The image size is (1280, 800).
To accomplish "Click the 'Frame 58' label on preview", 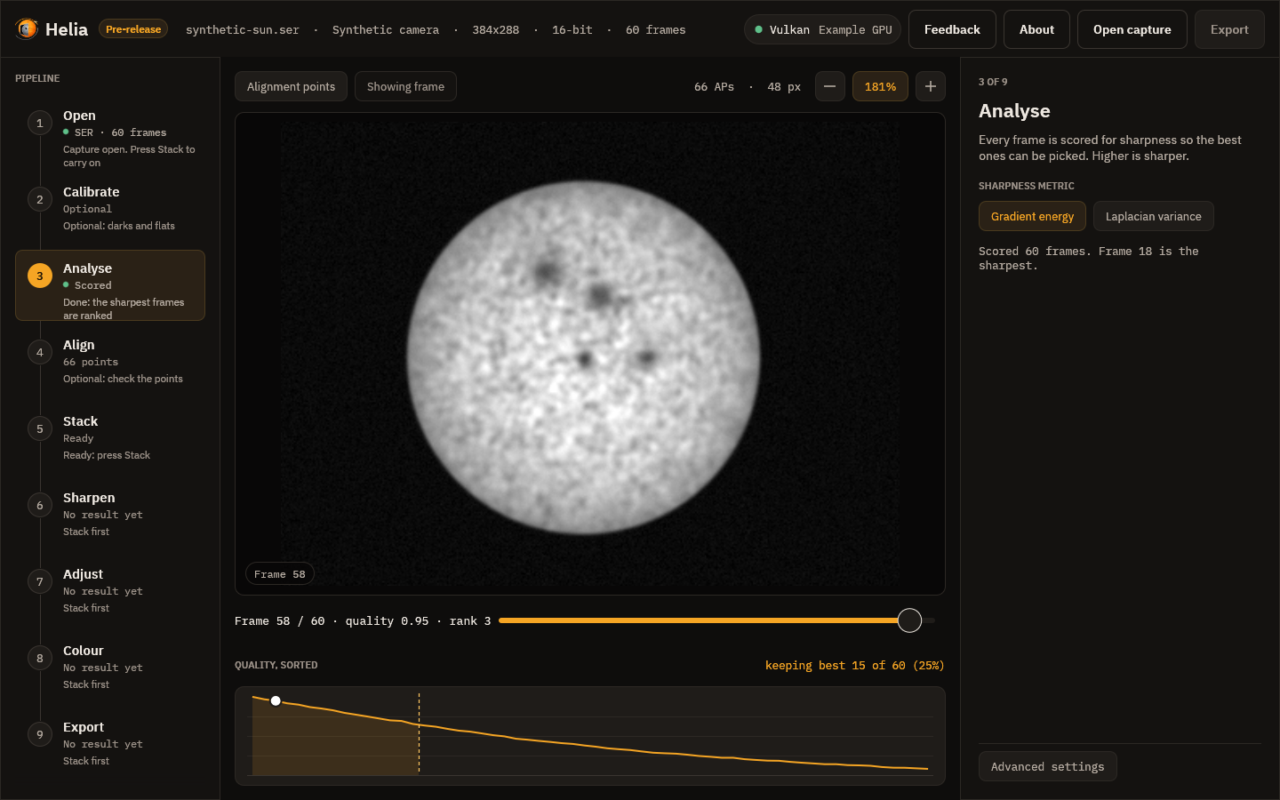I will pos(279,574).
